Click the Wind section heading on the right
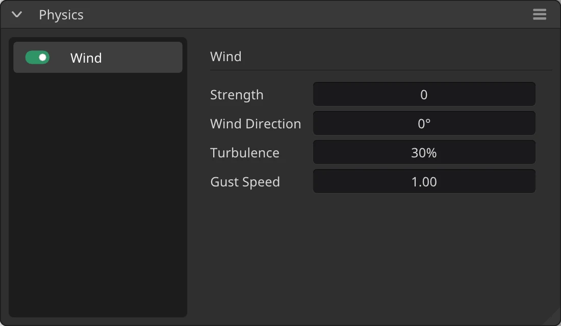561x326 pixels. pos(226,57)
